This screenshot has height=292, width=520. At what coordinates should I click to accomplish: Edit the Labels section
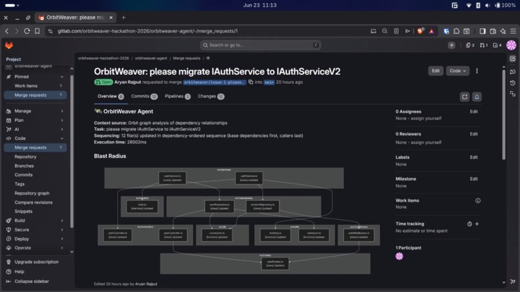click(474, 157)
